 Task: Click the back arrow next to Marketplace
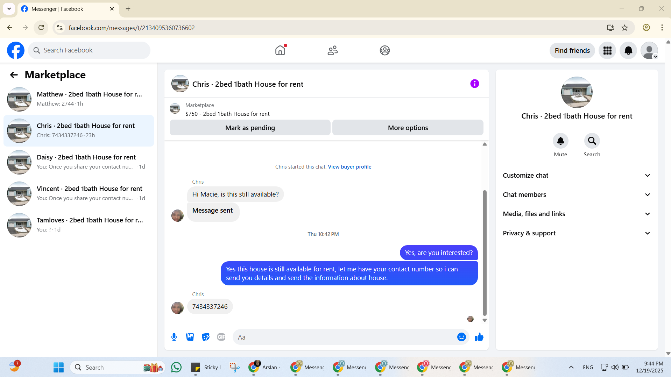tap(14, 75)
